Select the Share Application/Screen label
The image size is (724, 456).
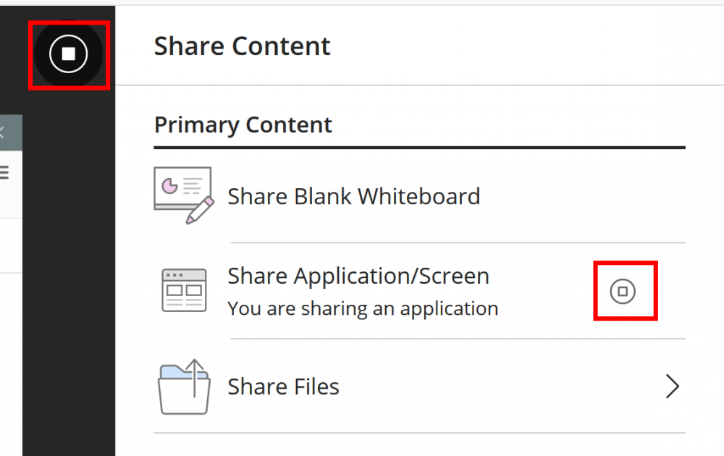click(358, 276)
